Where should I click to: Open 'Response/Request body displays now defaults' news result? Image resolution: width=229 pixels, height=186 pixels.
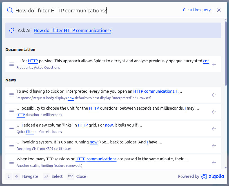[x=113, y=95]
